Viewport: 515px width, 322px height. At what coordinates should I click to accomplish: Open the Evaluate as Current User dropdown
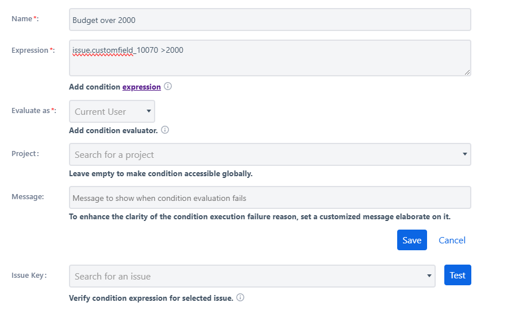(112, 111)
